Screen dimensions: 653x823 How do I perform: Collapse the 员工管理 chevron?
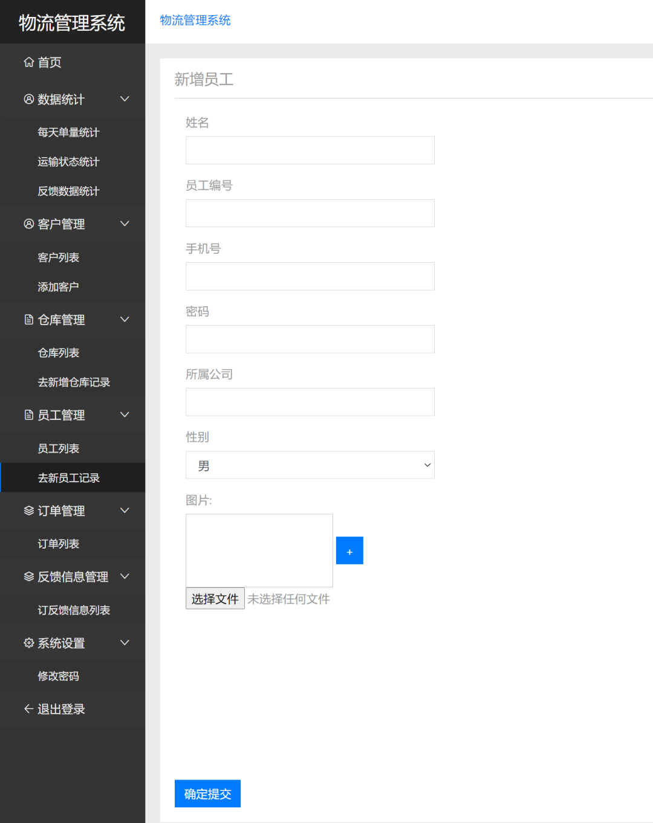(125, 415)
